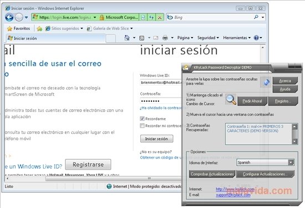Click the page vertical scroll up arrow
Viewport: 305px width, 208px height.
click(x=263, y=47)
